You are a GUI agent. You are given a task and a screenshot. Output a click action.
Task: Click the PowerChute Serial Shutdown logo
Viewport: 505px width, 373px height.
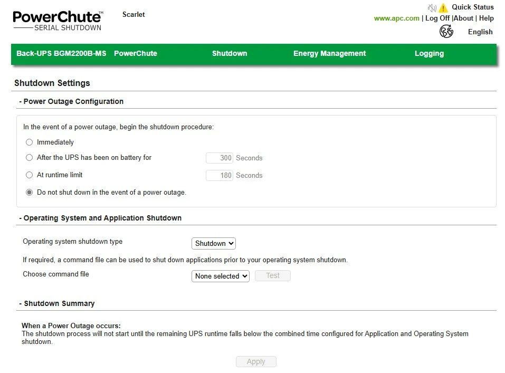coord(58,20)
